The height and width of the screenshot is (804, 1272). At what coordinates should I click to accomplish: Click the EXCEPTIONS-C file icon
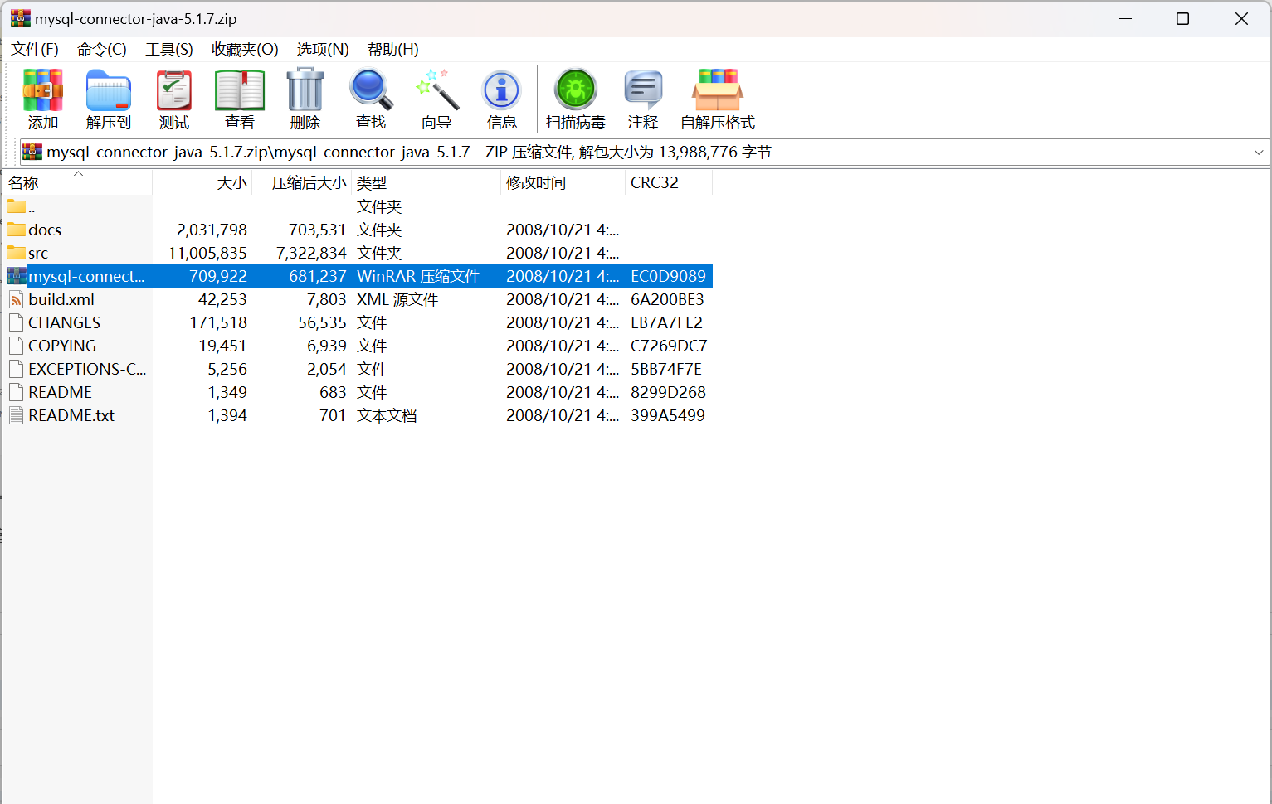(x=17, y=369)
